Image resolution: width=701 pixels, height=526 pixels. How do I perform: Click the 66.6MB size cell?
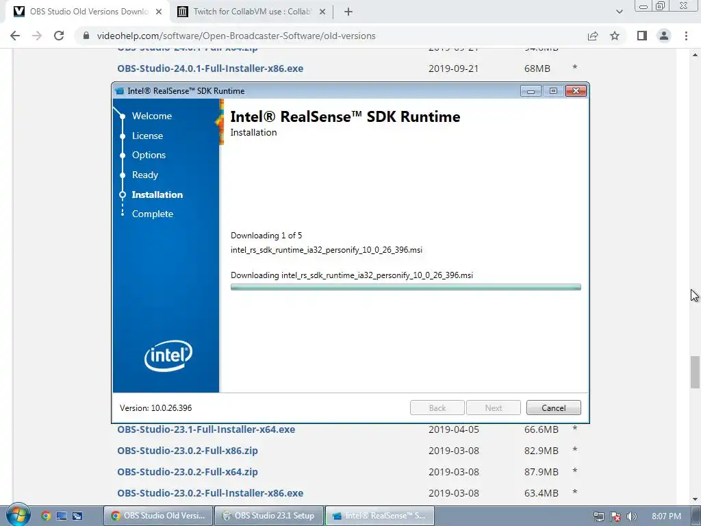click(541, 429)
